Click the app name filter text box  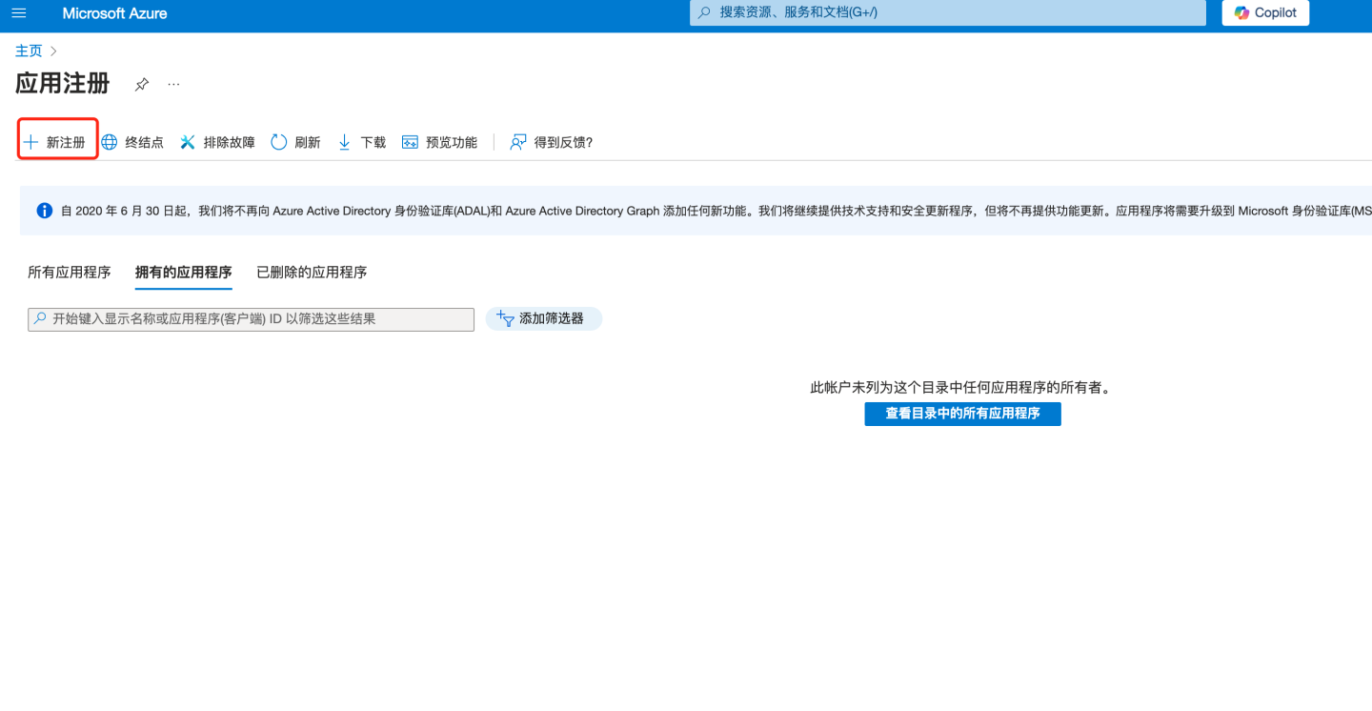(x=251, y=319)
